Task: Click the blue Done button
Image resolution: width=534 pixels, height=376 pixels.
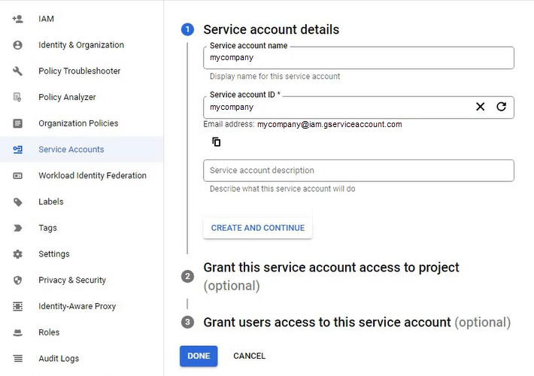Action: (x=199, y=356)
